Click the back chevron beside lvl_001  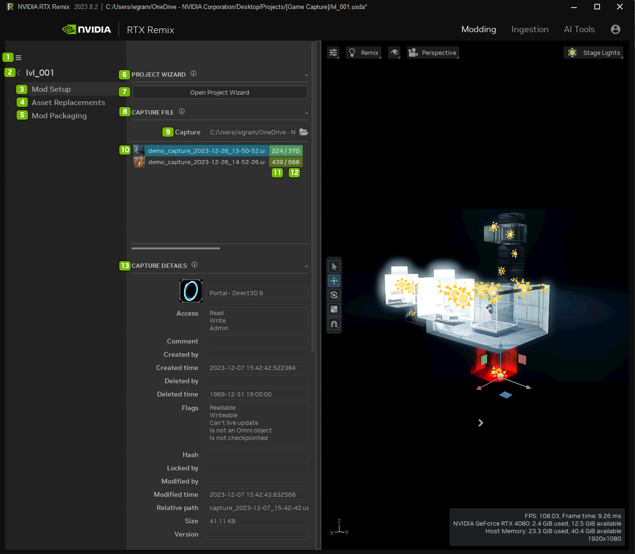coord(18,73)
